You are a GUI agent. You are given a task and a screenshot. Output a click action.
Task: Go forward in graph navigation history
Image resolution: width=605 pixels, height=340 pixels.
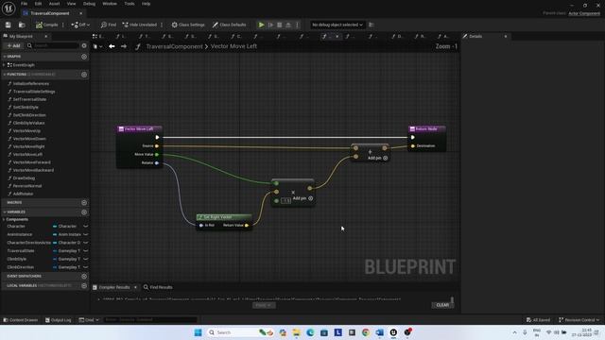point(124,46)
